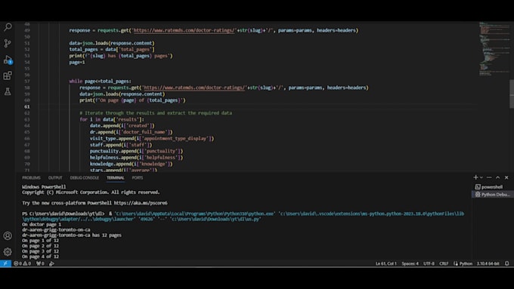This screenshot has height=289, width=514.
Task: Open ratemds URL on line 58
Action: (194, 88)
